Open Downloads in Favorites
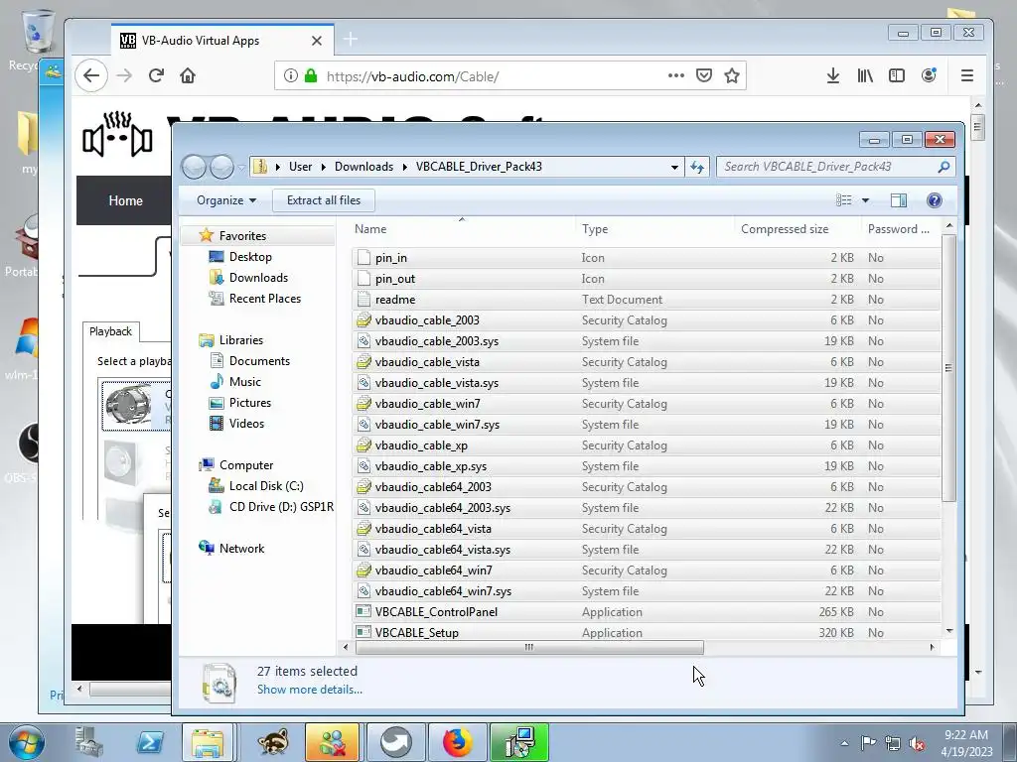 (258, 278)
